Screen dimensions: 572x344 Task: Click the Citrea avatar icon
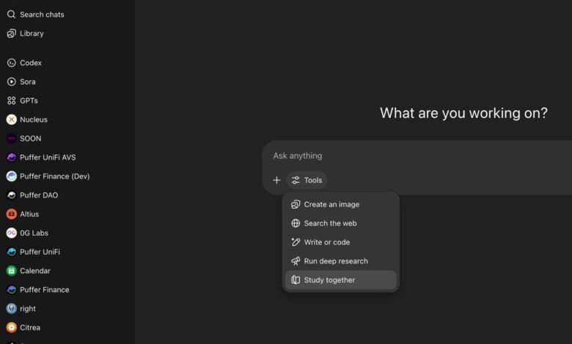[x=11, y=328]
